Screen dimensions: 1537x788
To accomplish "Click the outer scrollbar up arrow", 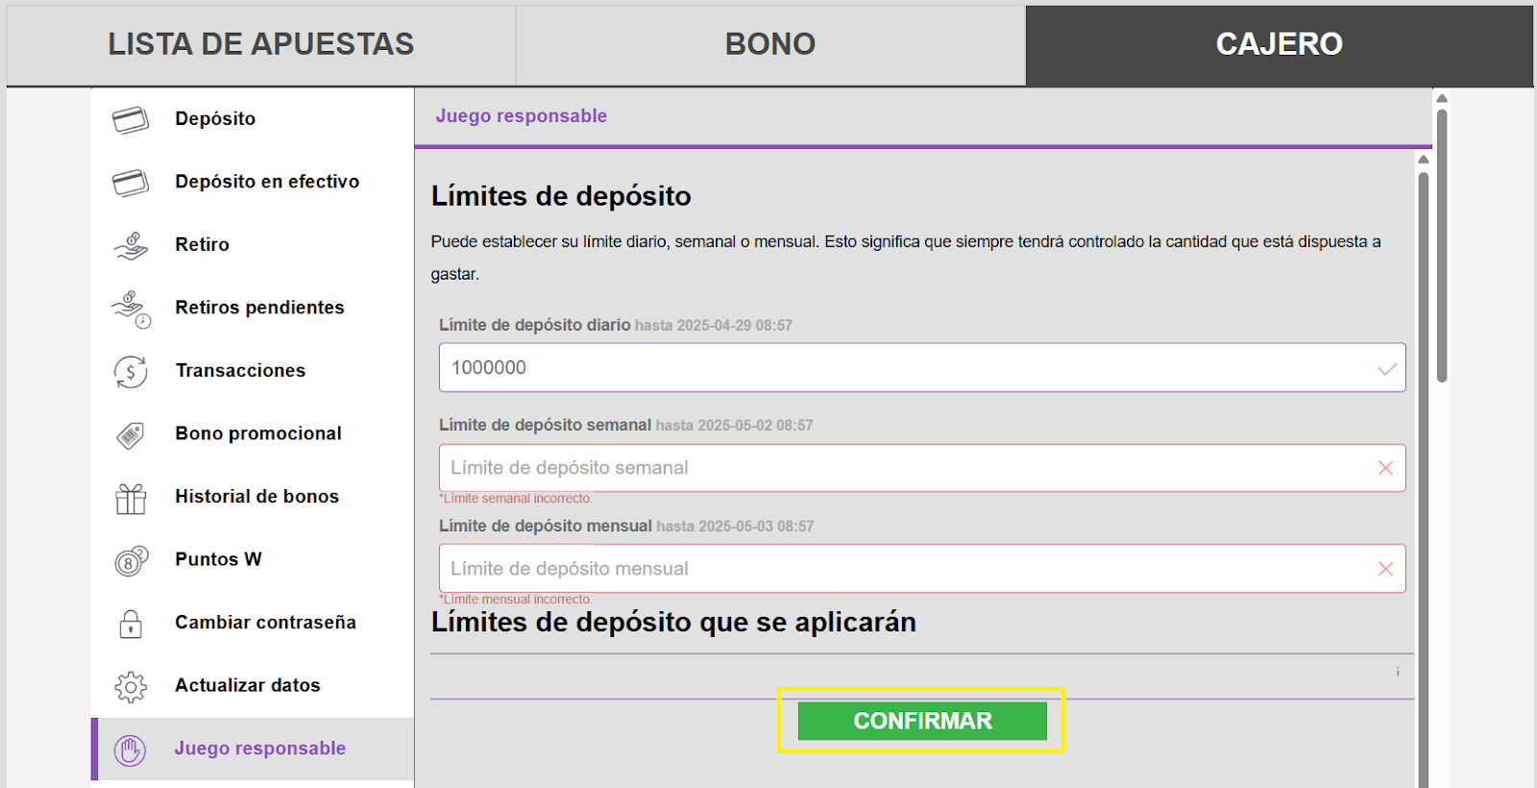I will [1442, 98].
